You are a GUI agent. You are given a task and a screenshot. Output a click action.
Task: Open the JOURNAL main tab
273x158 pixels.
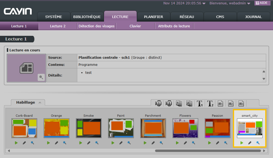point(254,17)
